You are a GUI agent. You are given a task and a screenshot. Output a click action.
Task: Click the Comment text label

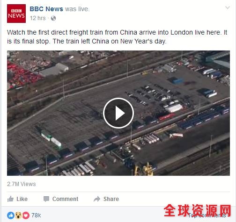click(66, 199)
